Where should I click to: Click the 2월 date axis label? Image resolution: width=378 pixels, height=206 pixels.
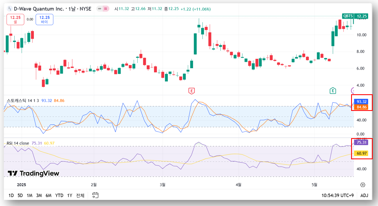(x=94, y=184)
